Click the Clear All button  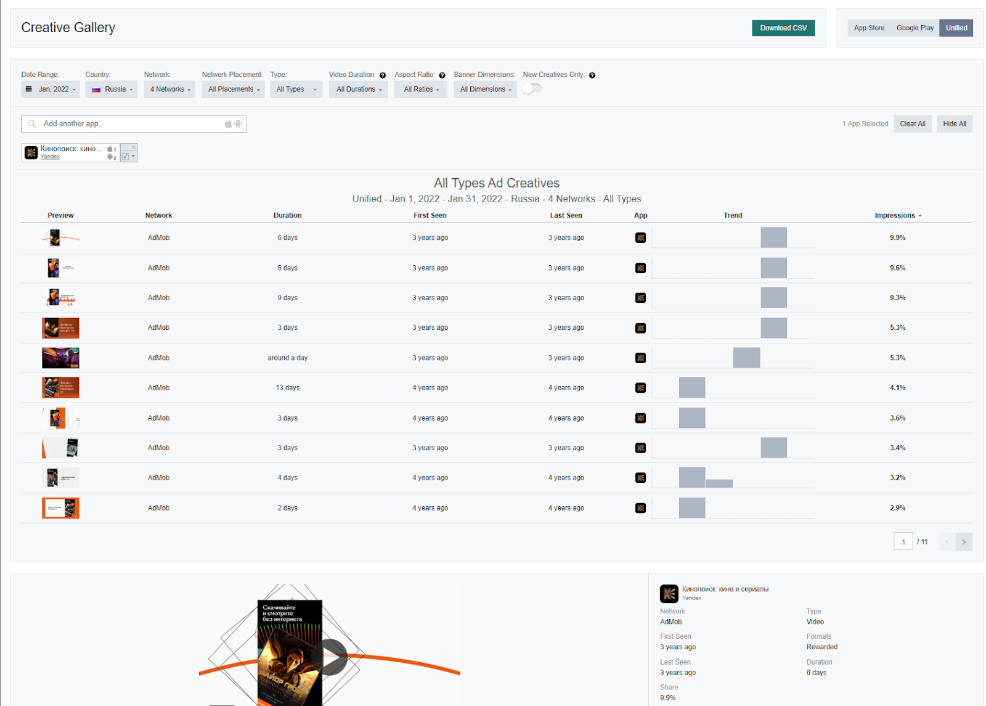pos(913,124)
